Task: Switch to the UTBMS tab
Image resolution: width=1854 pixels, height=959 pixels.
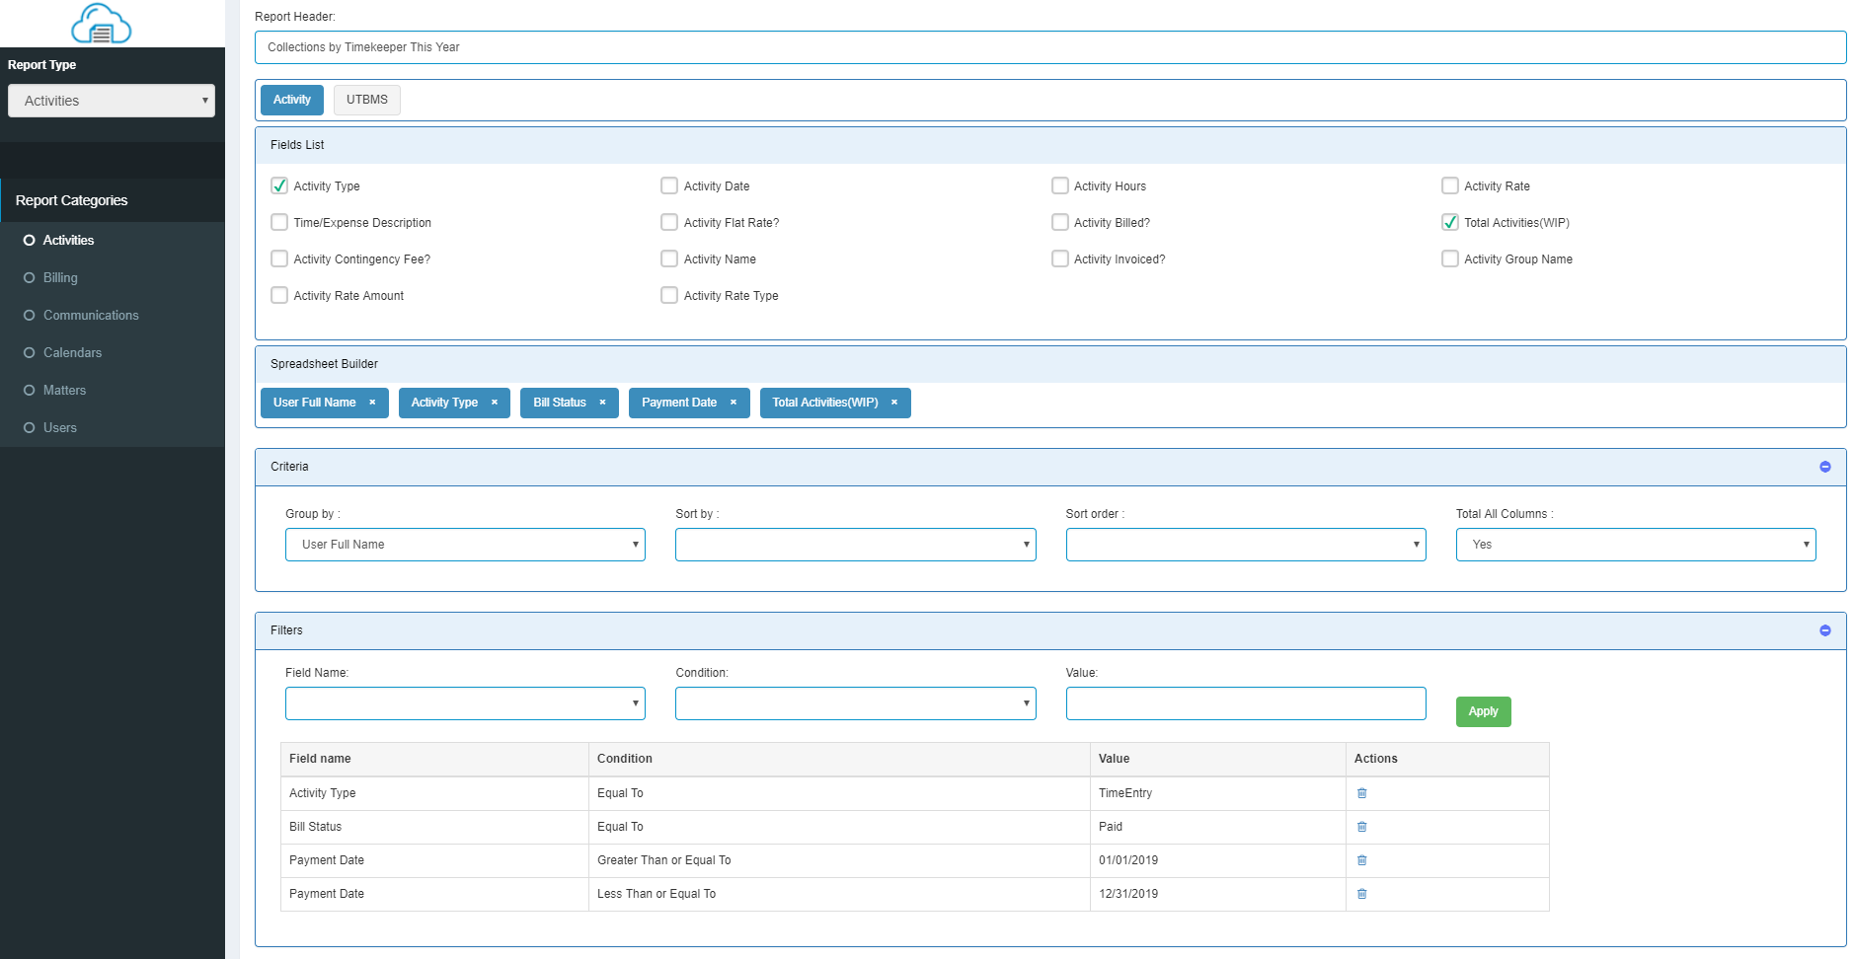Action: click(x=367, y=100)
